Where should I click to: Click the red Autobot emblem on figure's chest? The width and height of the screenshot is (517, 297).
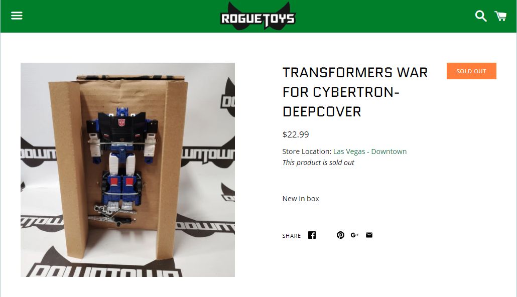point(121,122)
